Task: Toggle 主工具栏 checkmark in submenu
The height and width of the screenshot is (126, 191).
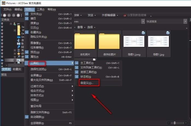Action: pyautogui.click(x=77, y=63)
